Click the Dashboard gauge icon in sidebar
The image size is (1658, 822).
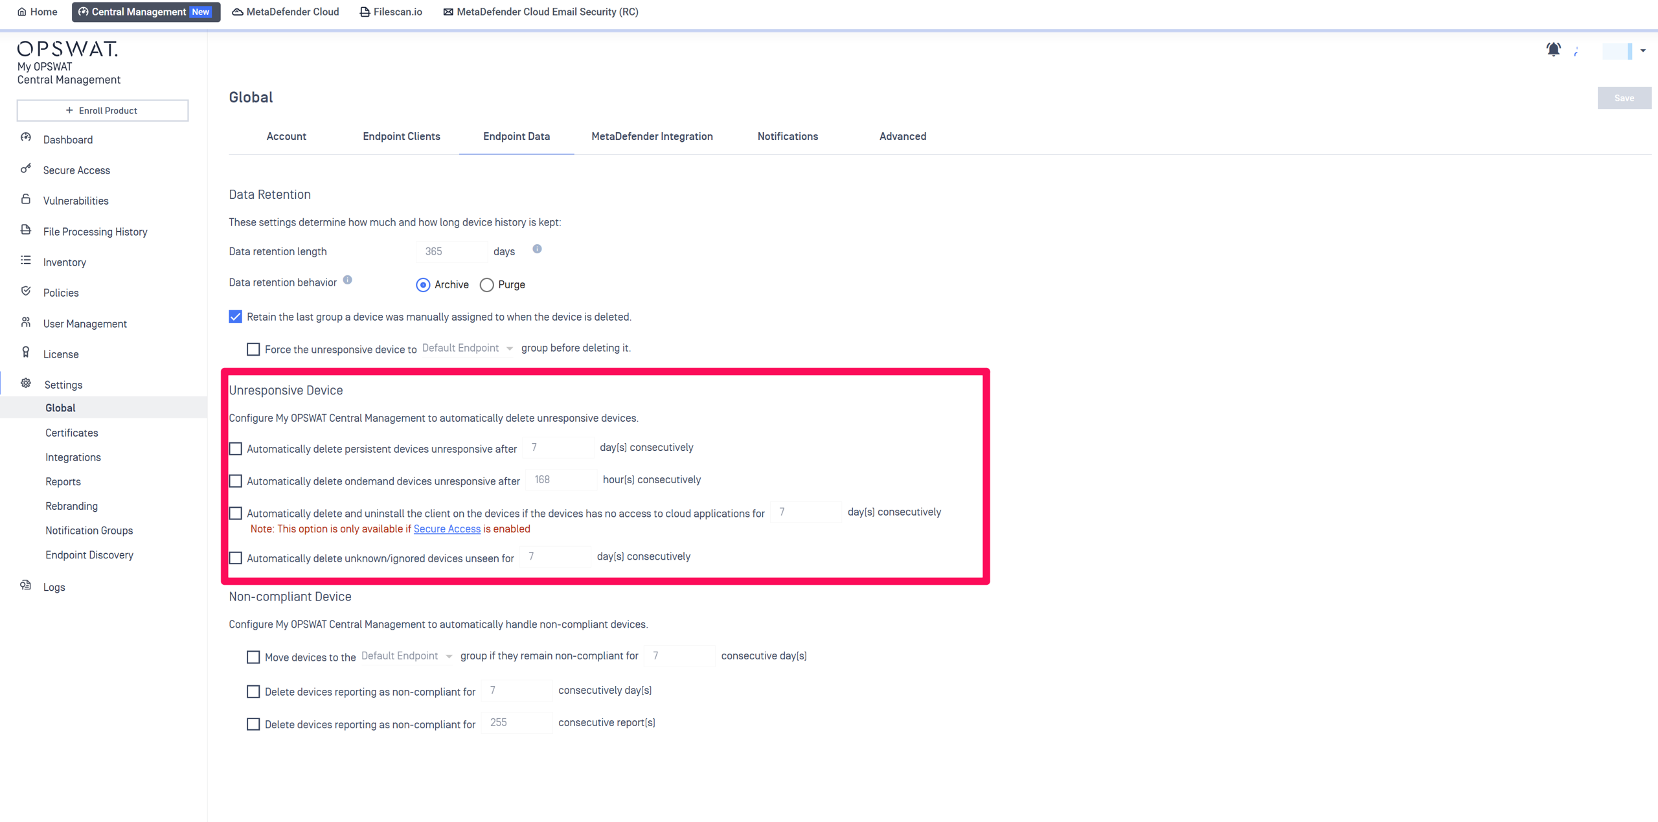(x=26, y=138)
